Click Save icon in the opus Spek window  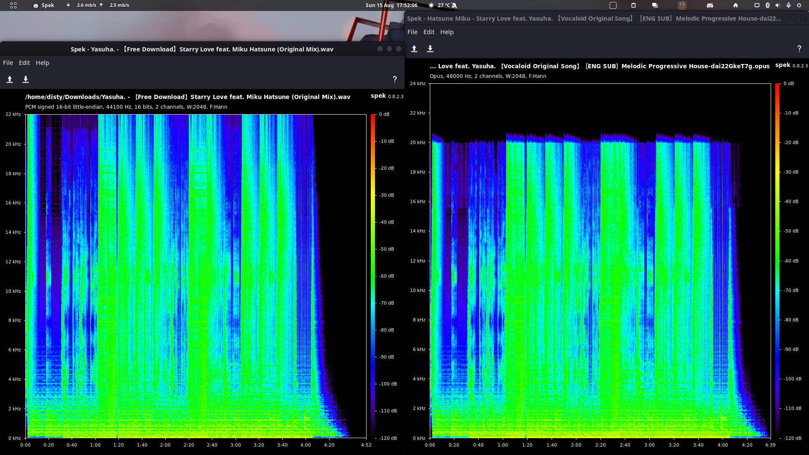(430, 49)
